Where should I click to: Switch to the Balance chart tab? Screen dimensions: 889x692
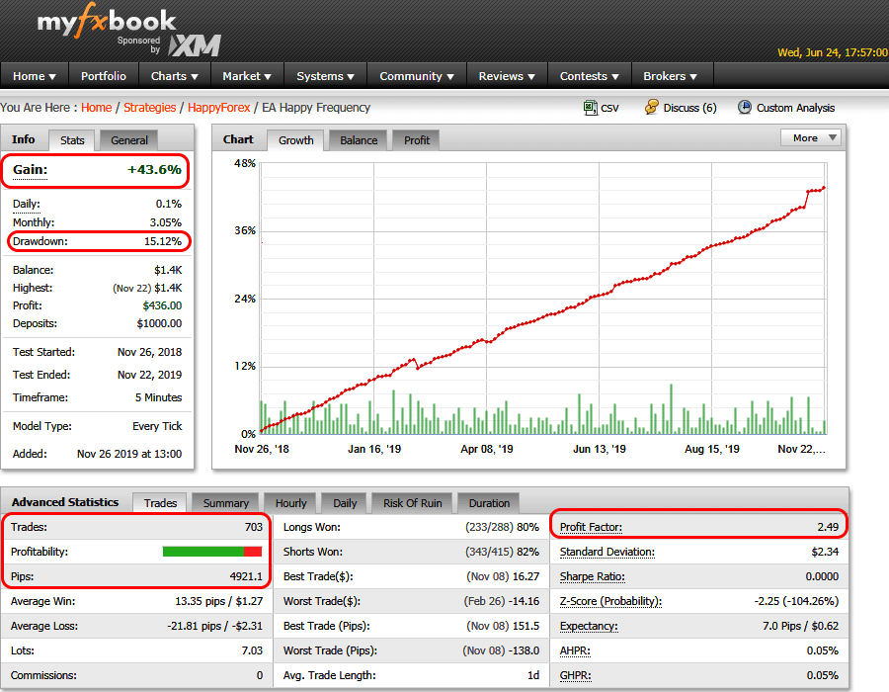(x=359, y=140)
